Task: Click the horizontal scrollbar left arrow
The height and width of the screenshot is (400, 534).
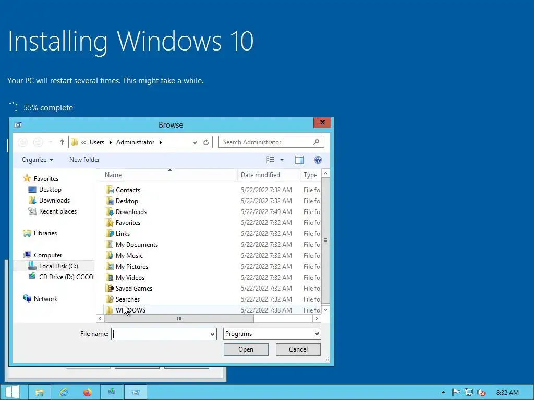Action: [100, 318]
